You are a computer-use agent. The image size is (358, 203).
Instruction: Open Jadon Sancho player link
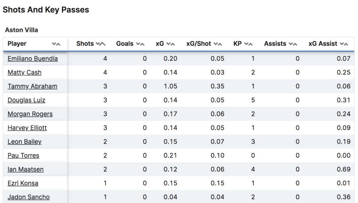28,197
